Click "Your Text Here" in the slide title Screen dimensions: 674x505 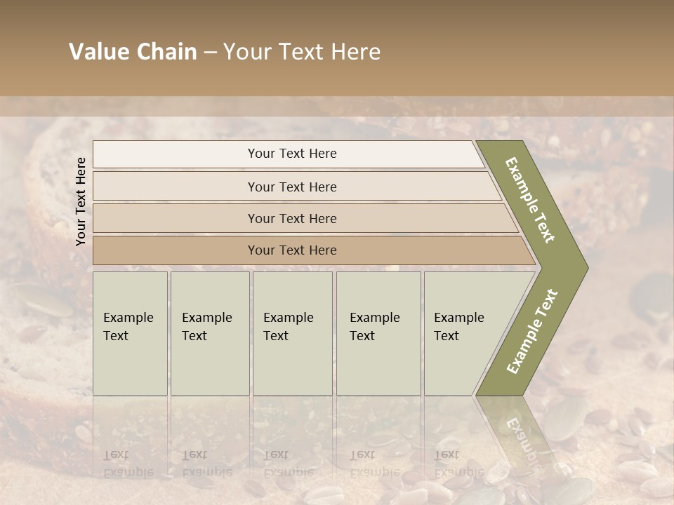click(302, 52)
